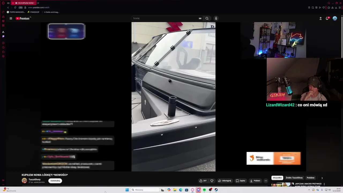343x193 pixels.
Task: Search in tabs with top magnifier
Action: pos(329,3)
